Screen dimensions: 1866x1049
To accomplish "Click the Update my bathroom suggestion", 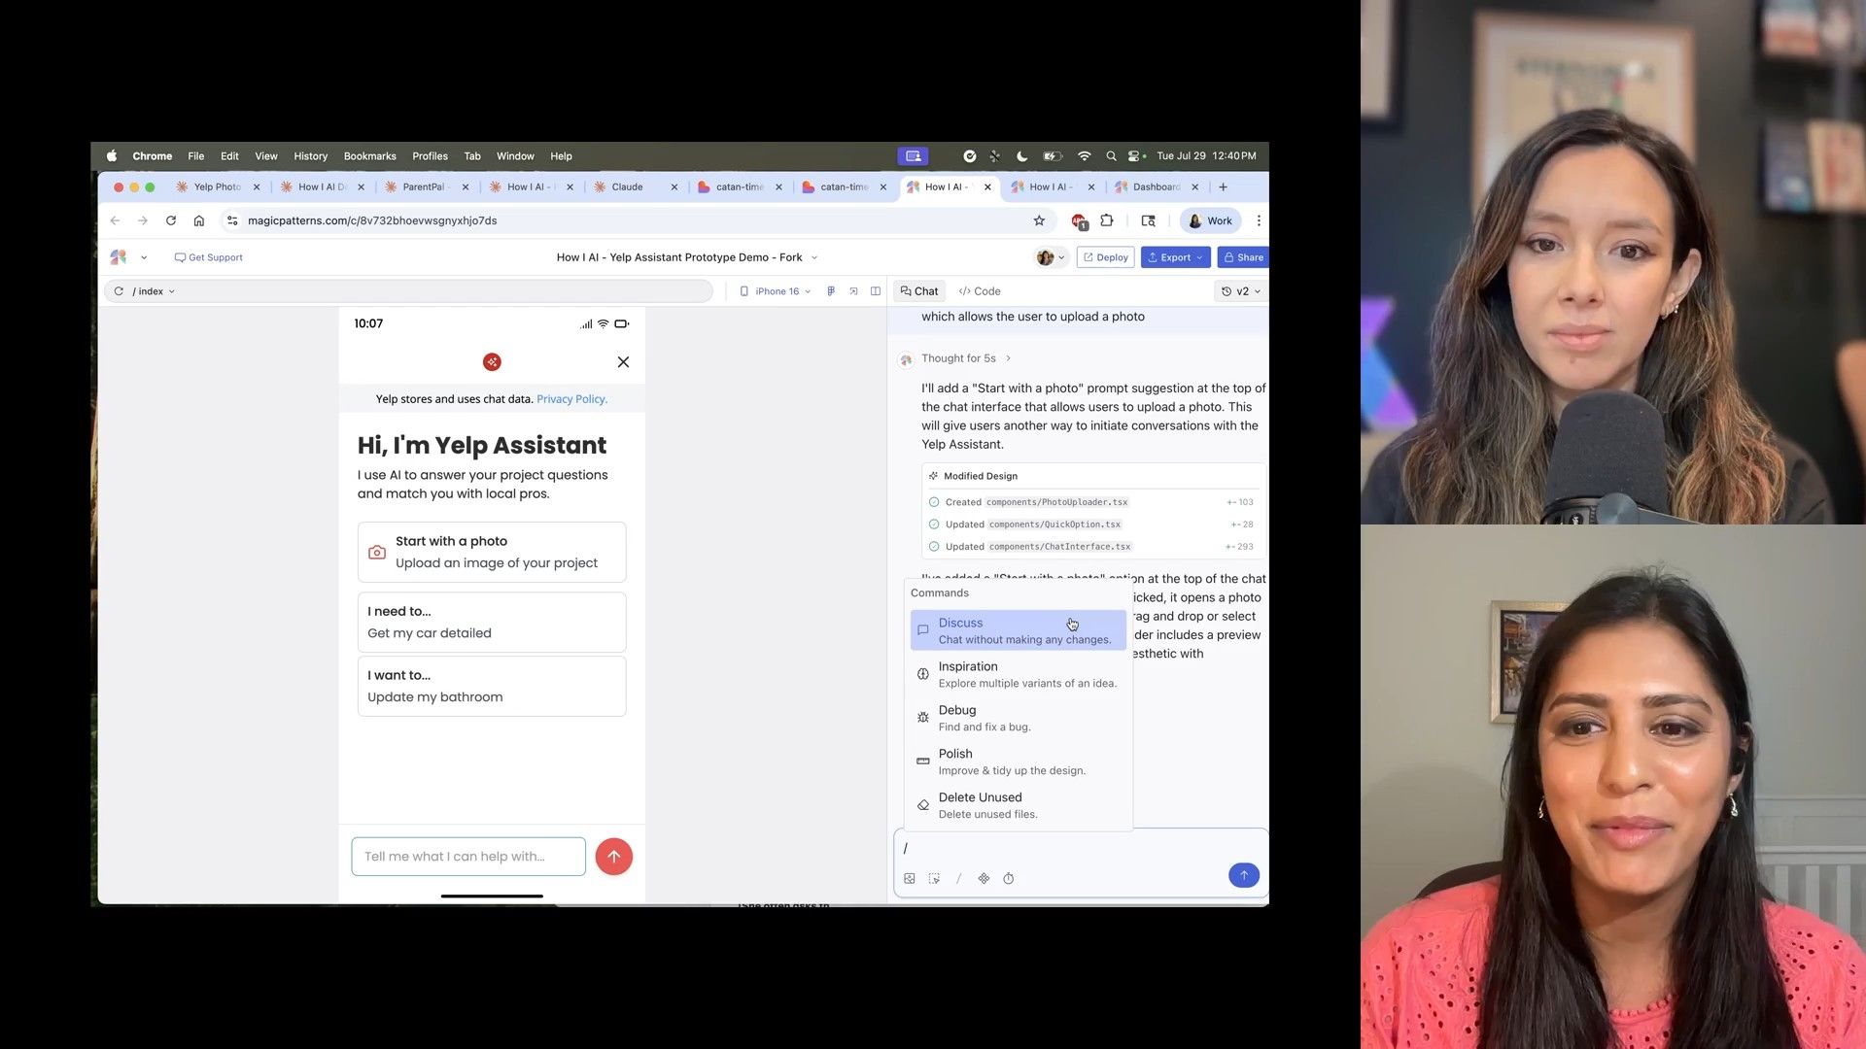I will tap(492, 687).
